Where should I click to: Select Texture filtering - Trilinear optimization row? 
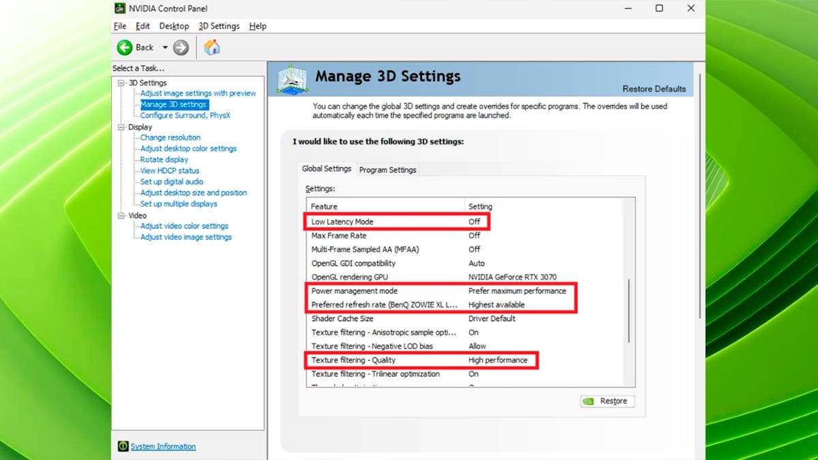point(464,374)
